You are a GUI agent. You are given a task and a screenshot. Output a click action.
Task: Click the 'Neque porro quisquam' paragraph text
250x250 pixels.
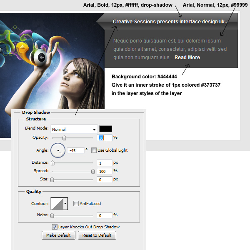[170, 49]
